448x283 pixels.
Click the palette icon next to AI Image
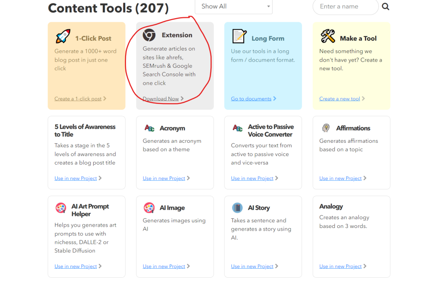point(149,208)
